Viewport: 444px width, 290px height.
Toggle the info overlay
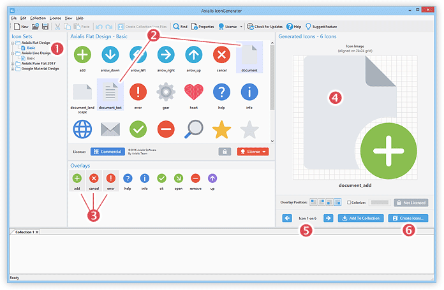(145, 181)
